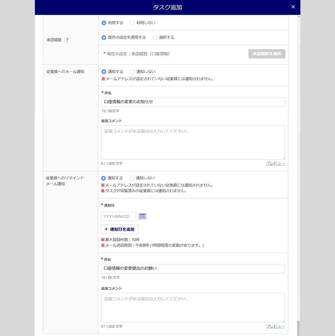This screenshot has width=335, height=336.
Task: Select 通知する for reminder mail notification
Action: (x=103, y=178)
